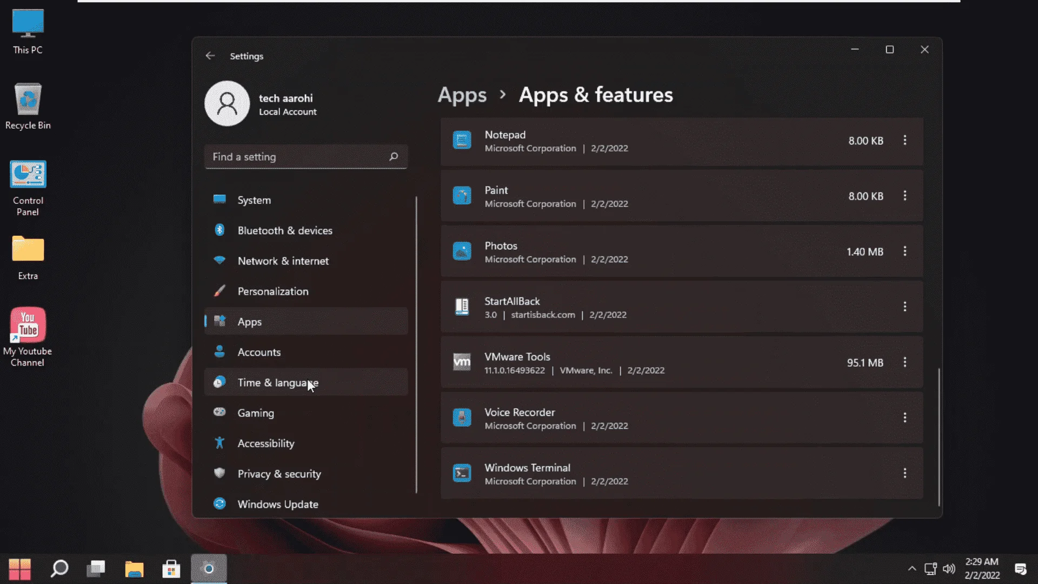Screen dimensions: 1038x584
Task: Select the Voice Recorder app icon
Action: coord(462,417)
